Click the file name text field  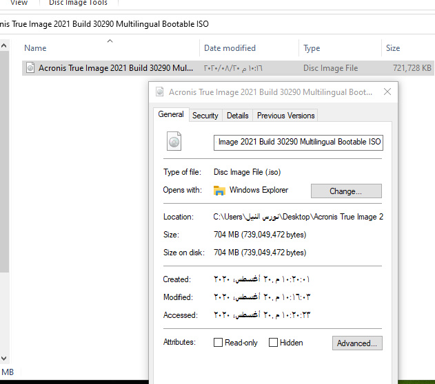[299, 142]
